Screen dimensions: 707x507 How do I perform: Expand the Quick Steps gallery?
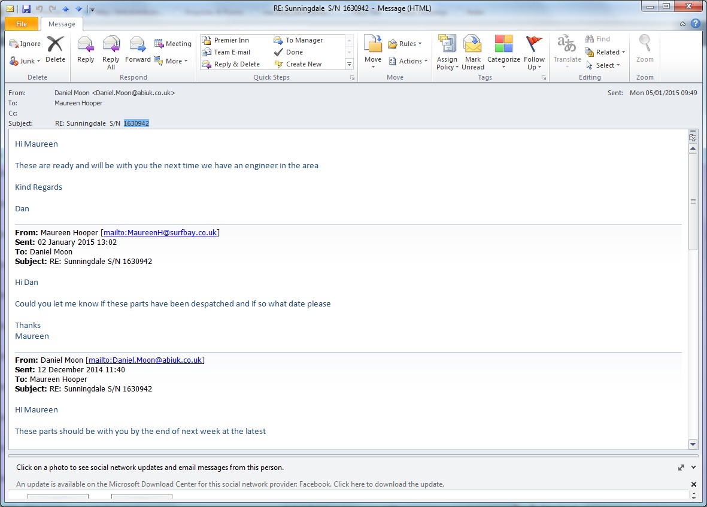(350, 63)
